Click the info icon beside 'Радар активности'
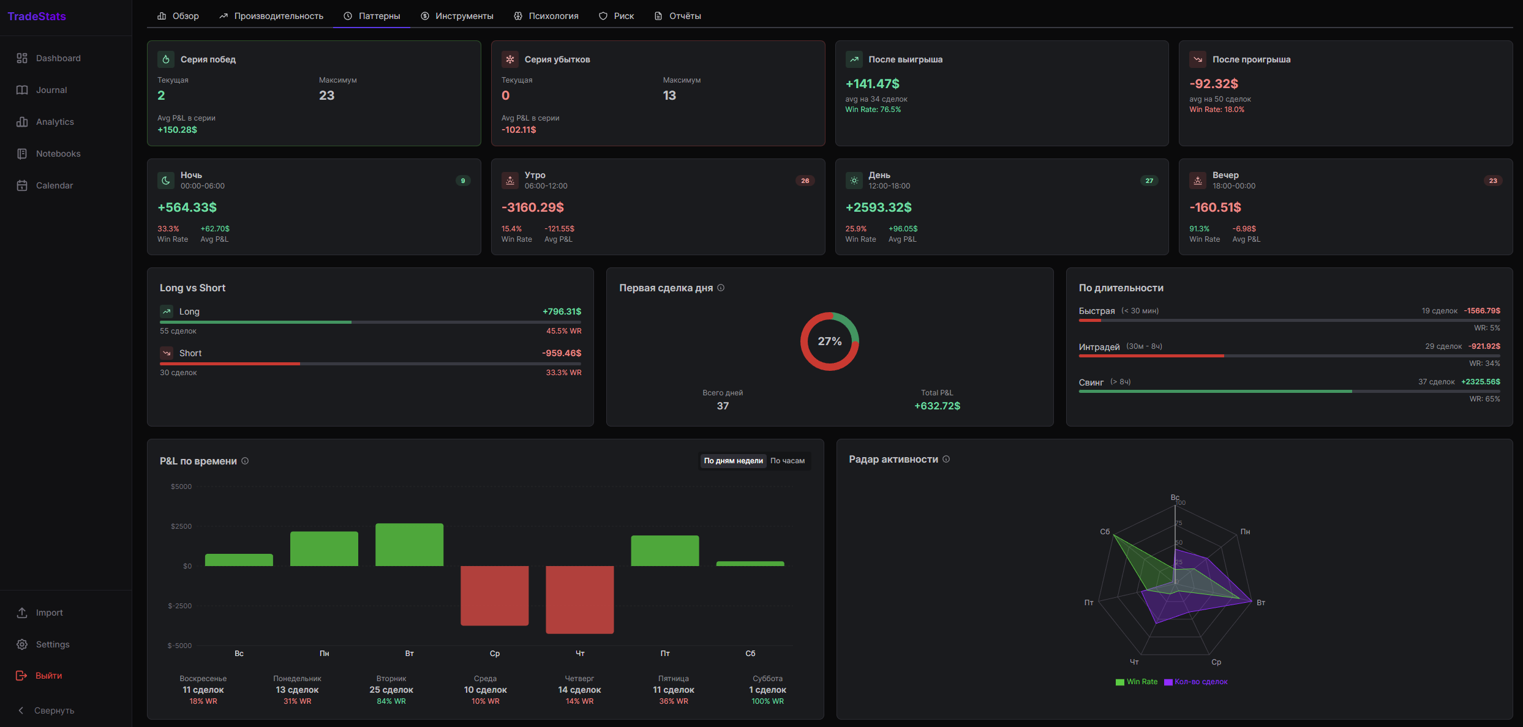This screenshot has height=727, width=1523. [946, 458]
